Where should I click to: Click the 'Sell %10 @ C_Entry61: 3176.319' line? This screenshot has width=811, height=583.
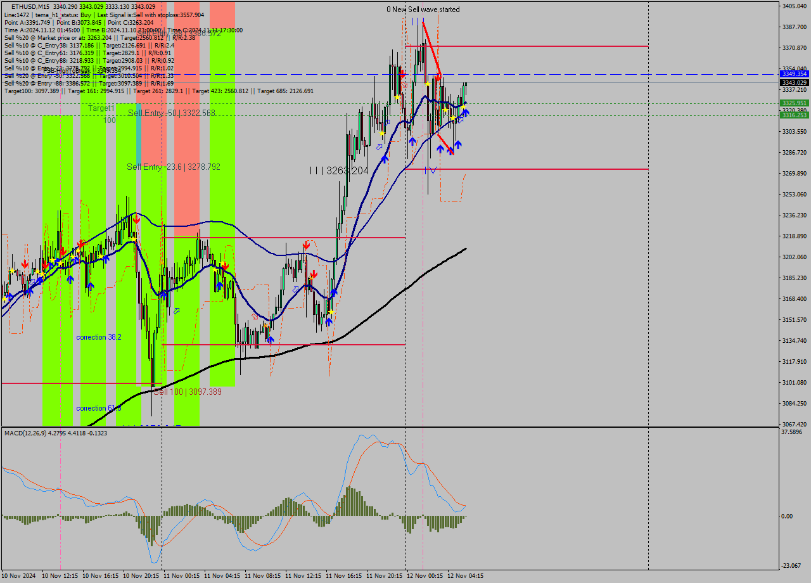[x=87, y=53]
